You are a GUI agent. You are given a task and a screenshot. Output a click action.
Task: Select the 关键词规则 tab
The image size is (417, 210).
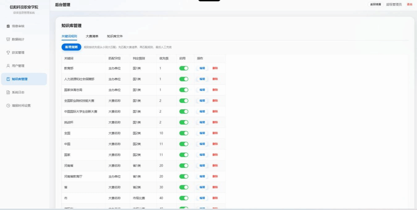pos(69,36)
